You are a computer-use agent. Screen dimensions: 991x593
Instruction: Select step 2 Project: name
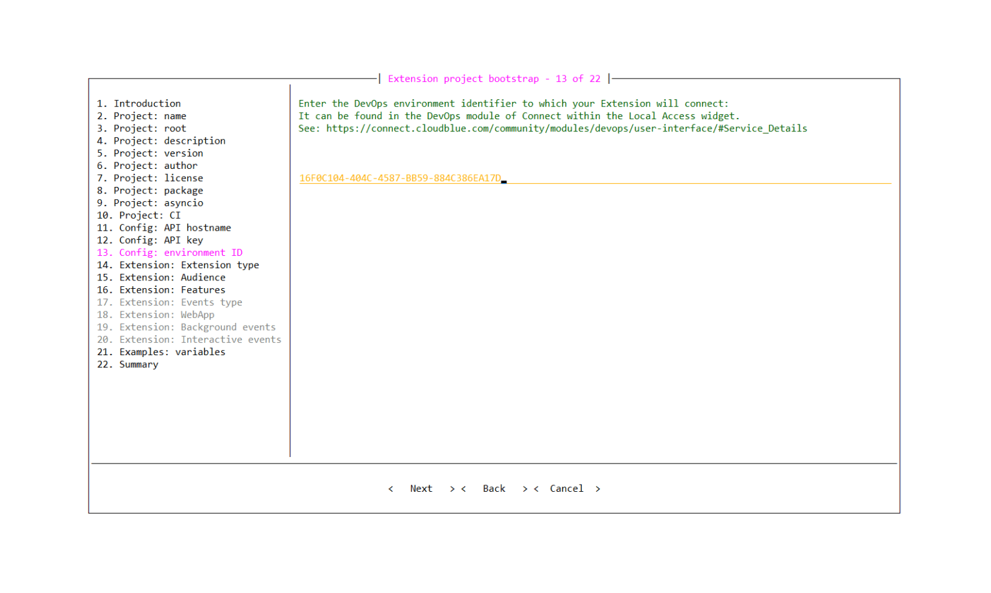[x=141, y=116]
